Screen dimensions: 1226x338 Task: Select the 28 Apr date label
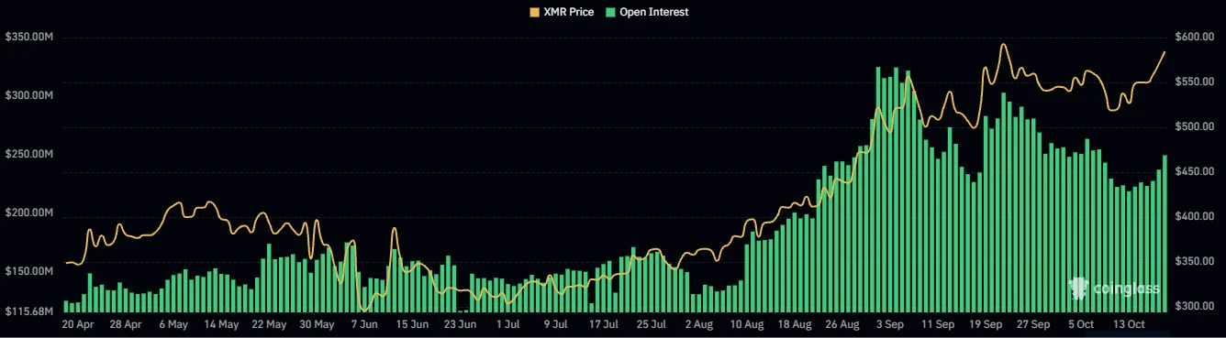[x=126, y=324]
